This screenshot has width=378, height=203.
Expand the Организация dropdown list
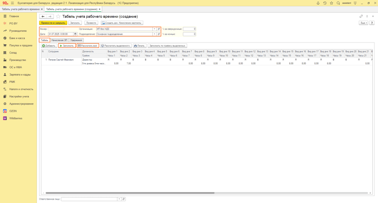[155, 29]
